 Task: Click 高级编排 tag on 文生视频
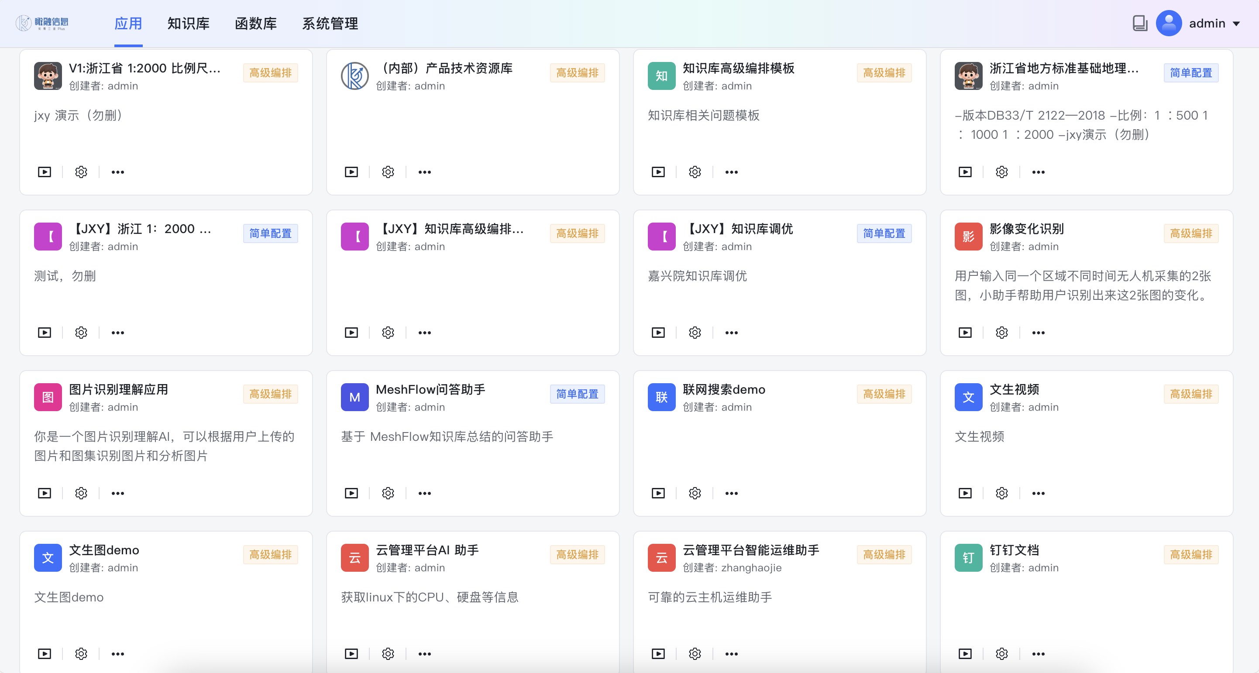pyautogui.click(x=1191, y=394)
